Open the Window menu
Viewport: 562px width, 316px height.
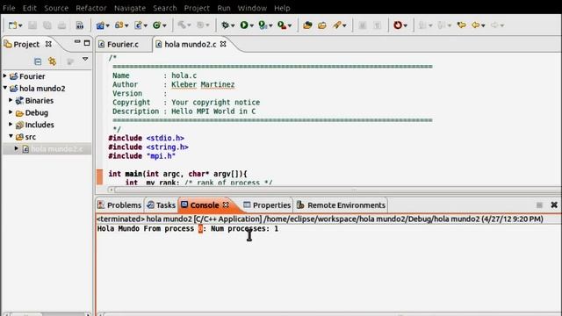[252, 8]
